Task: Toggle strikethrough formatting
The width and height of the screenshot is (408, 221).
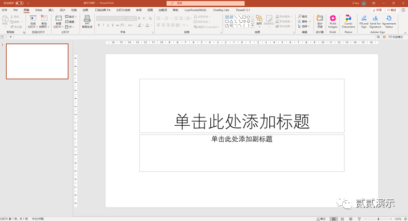Action: pyautogui.click(x=118, y=25)
